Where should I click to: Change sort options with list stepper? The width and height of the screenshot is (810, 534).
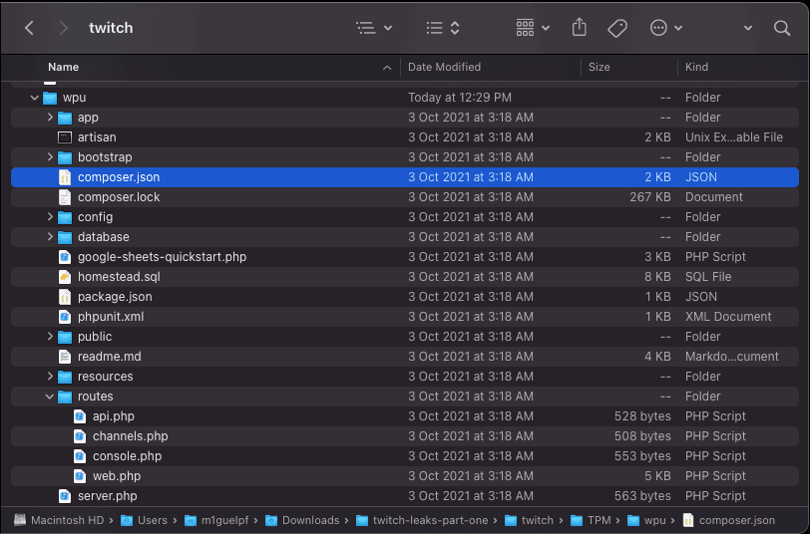[442, 28]
